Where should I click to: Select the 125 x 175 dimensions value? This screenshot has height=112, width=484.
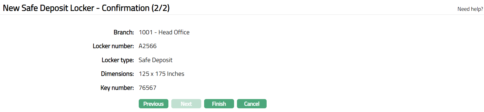tap(152, 74)
